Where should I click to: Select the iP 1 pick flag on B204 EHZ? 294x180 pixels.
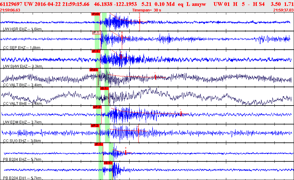pyautogui.click(x=99, y=144)
